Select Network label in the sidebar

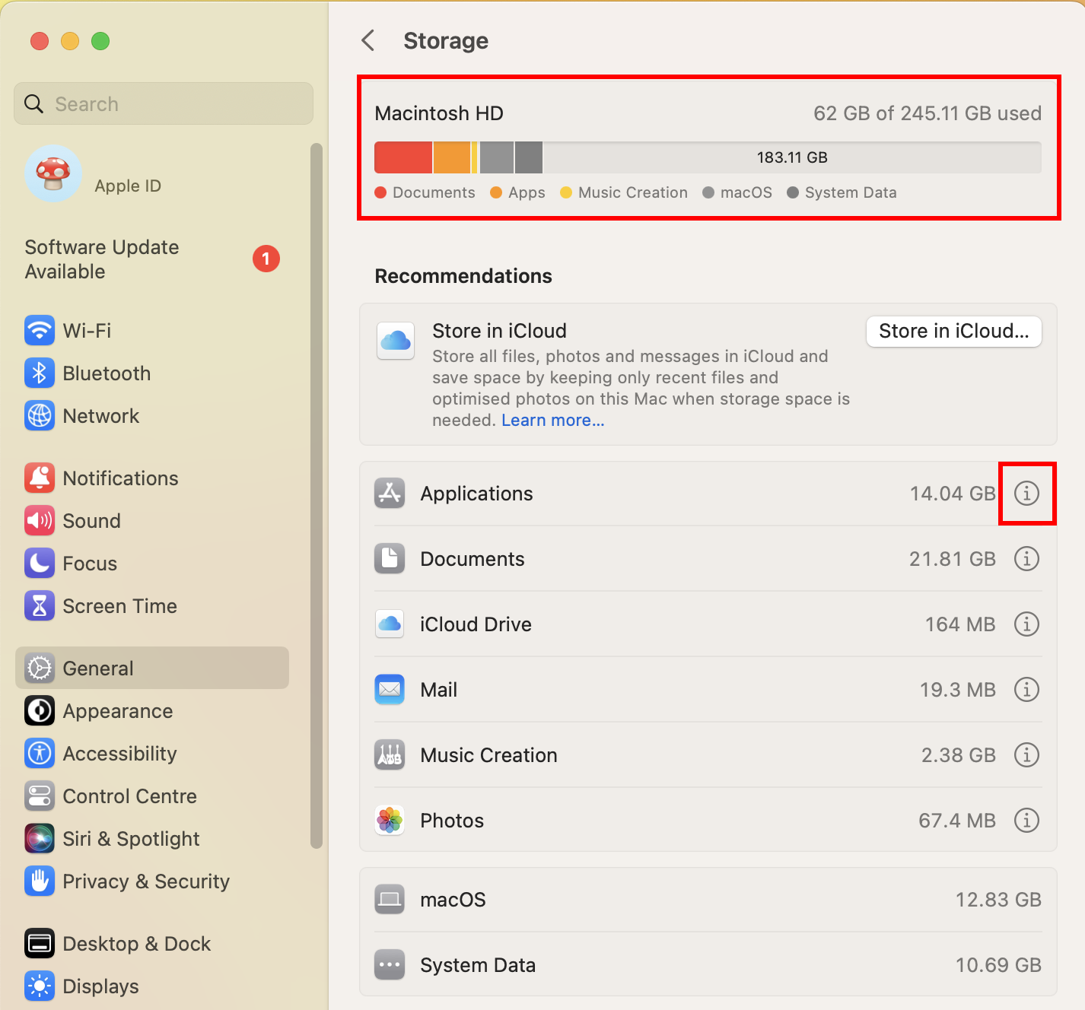click(101, 416)
